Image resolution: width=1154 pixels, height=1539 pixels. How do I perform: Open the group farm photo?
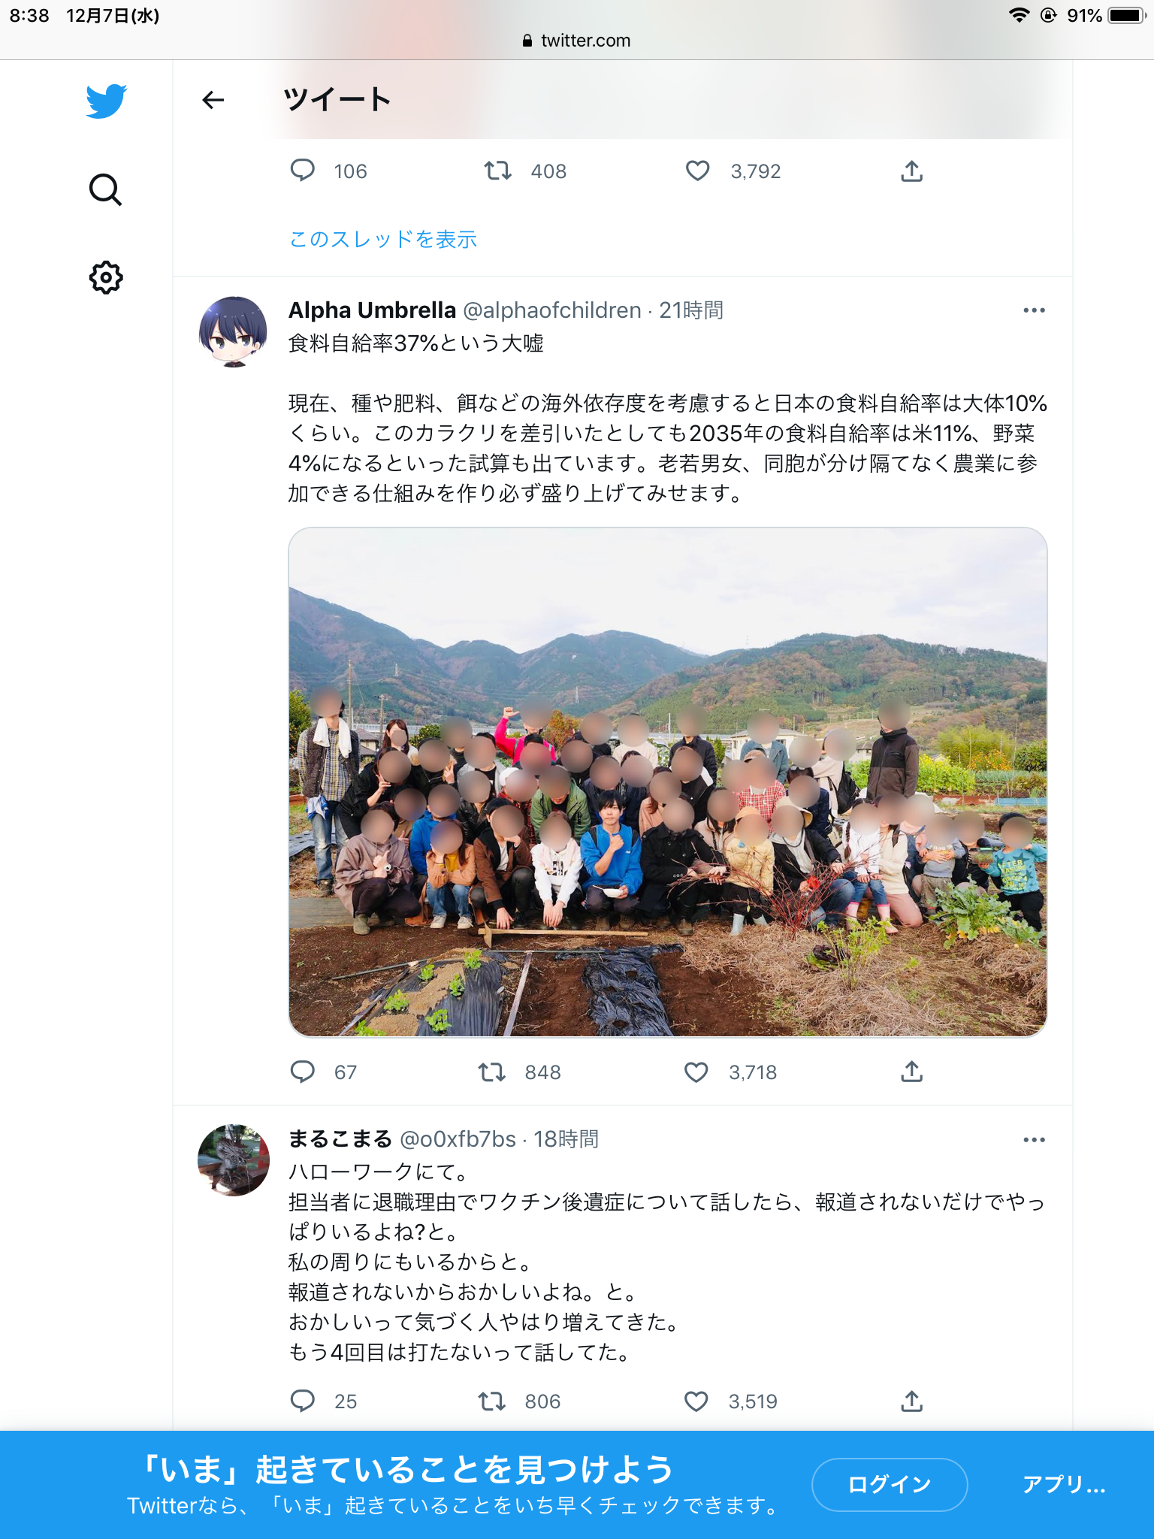(668, 782)
